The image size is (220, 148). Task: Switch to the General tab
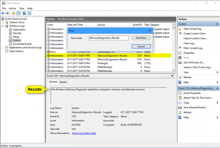click(x=53, y=82)
